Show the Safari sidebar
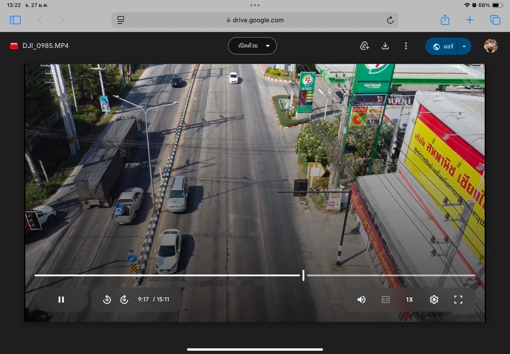Viewport: 510px width, 354px height. pos(15,20)
